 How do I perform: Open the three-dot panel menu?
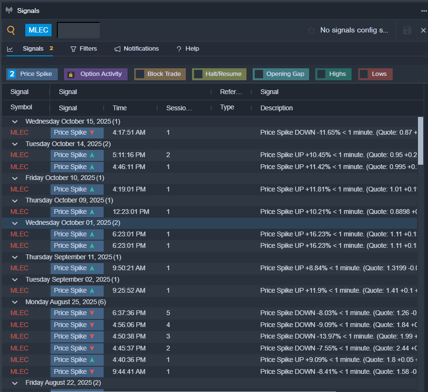(x=423, y=11)
